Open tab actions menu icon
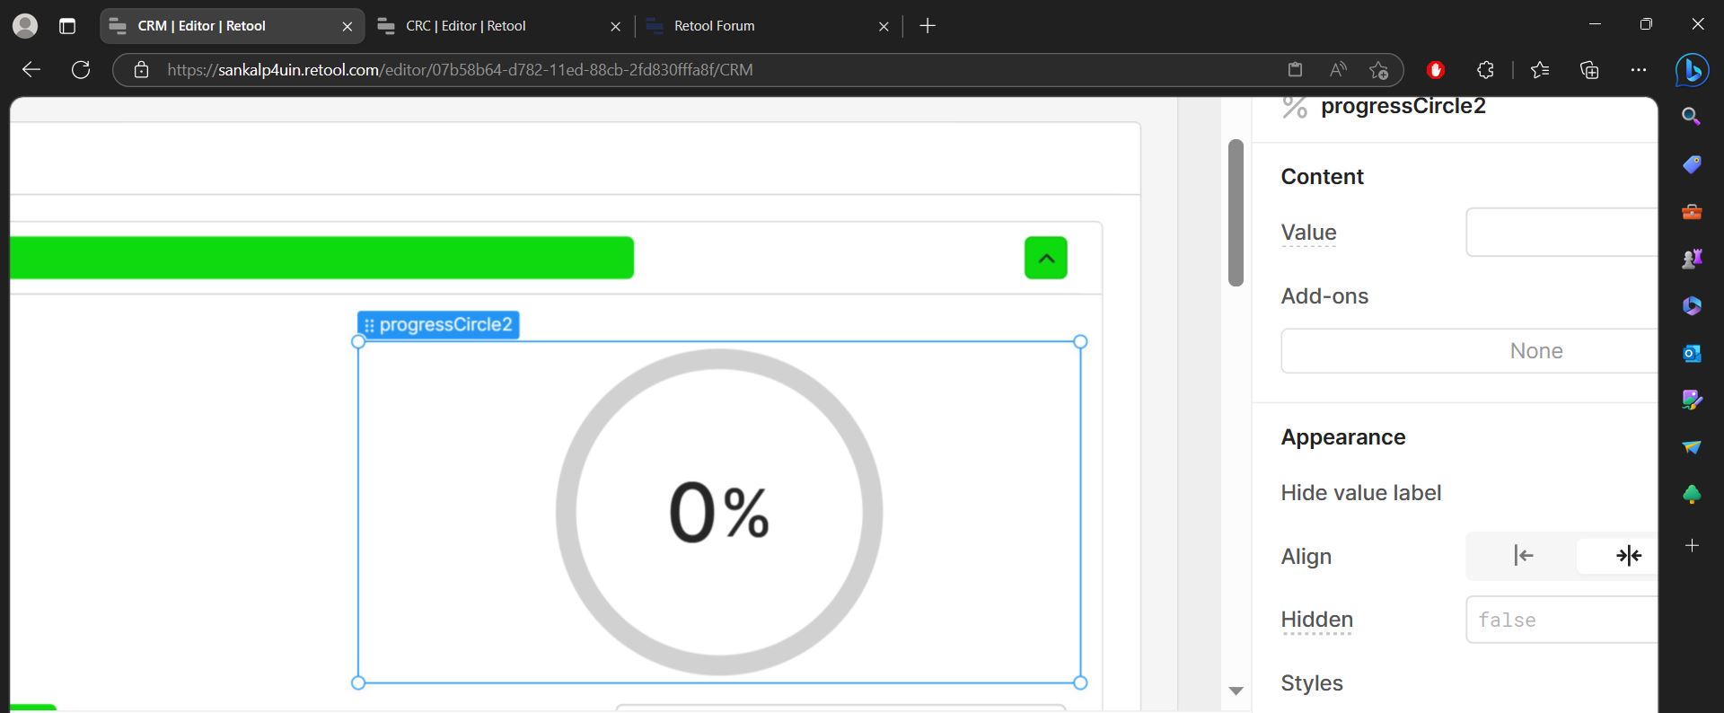1724x713 pixels. [67, 26]
